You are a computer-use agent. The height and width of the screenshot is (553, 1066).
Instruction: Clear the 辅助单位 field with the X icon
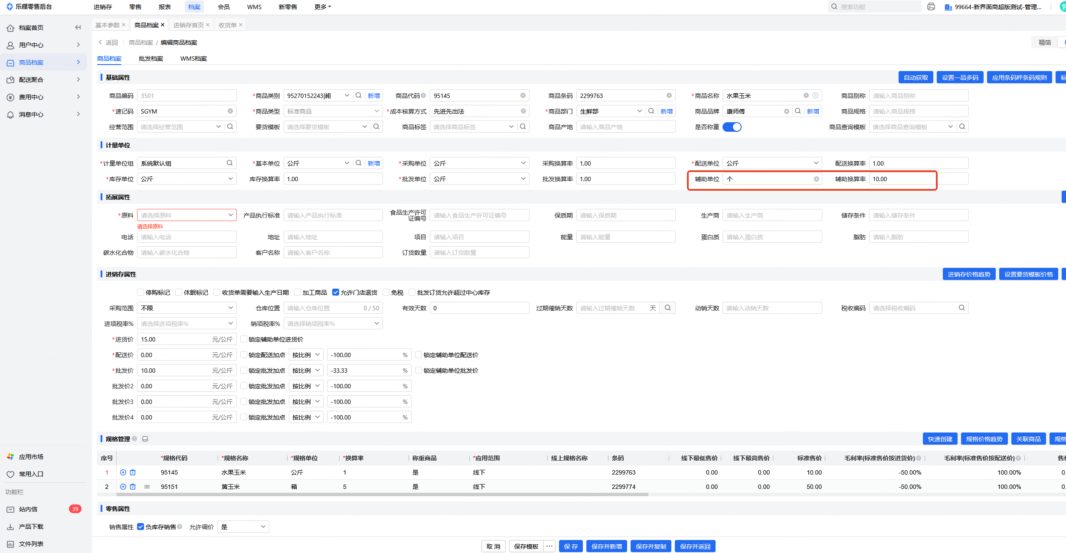tap(816, 179)
